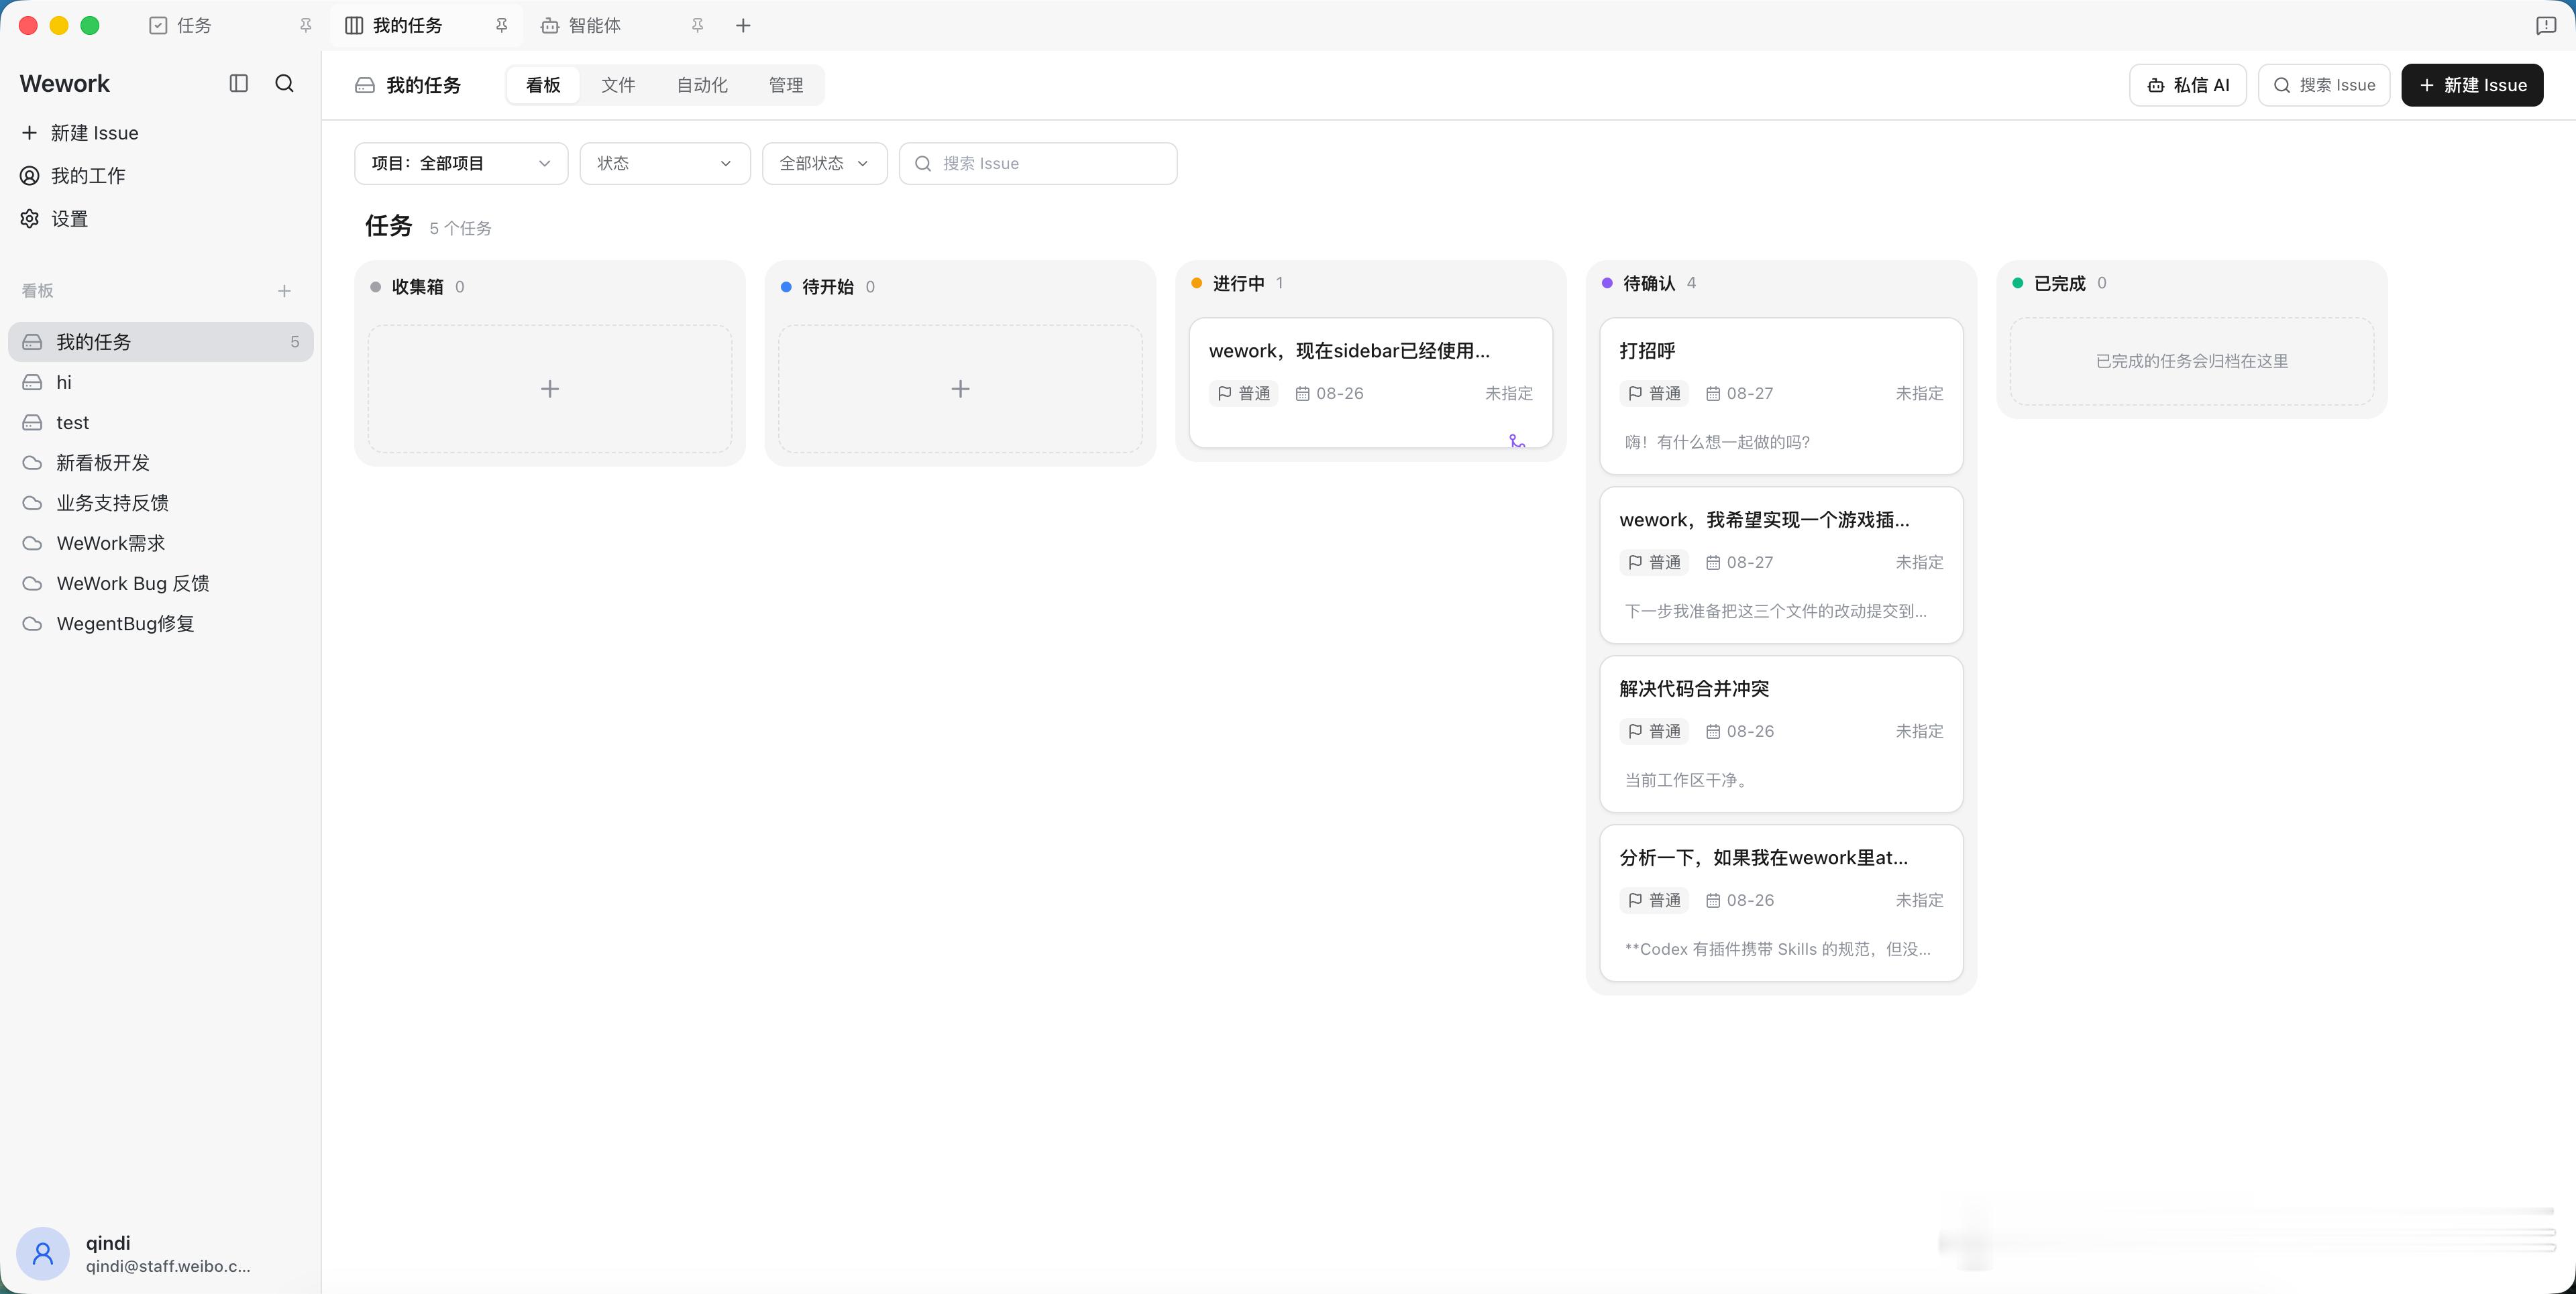Open feedback icon in title bar corner
This screenshot has width=2576, height=1294.
[x=2546, y=26]
